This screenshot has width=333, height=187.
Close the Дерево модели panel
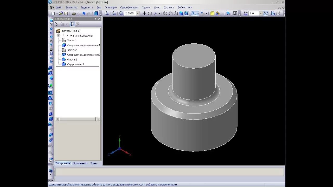tap(99, 19)
